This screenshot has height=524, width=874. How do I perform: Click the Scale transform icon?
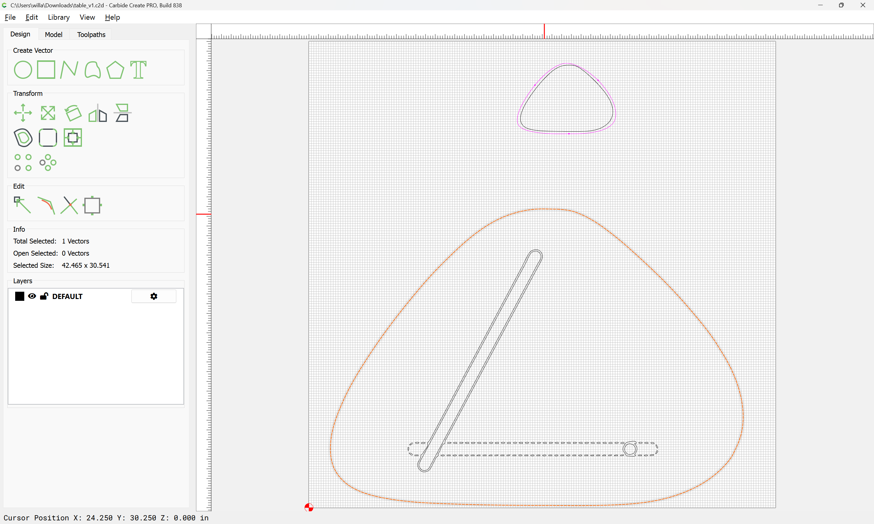point(48,113)
